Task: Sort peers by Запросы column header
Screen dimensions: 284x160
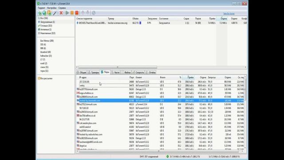Action: pos(212,77)
